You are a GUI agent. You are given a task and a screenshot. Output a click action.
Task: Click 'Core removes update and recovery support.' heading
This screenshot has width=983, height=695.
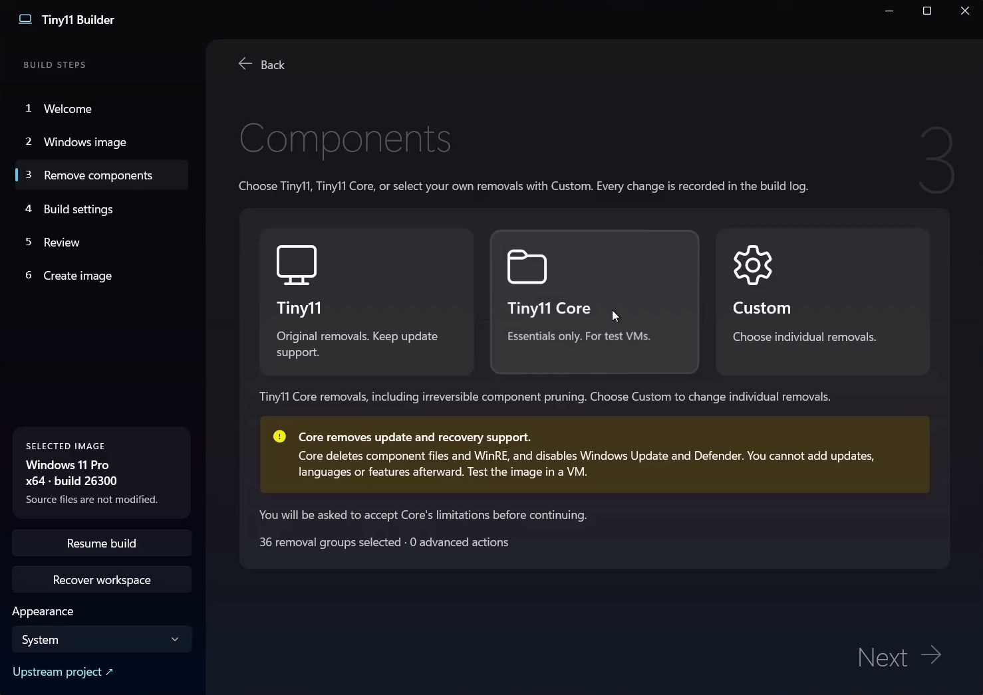414,437
